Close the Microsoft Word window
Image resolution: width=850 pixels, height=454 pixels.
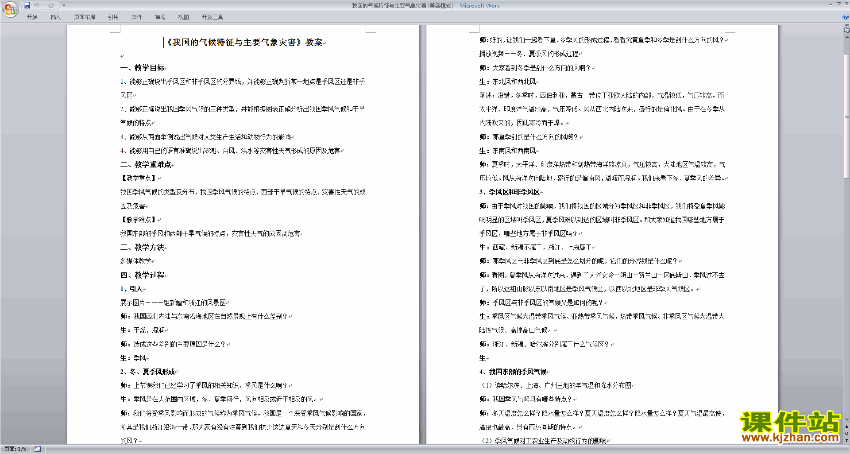tap(846, 4)
